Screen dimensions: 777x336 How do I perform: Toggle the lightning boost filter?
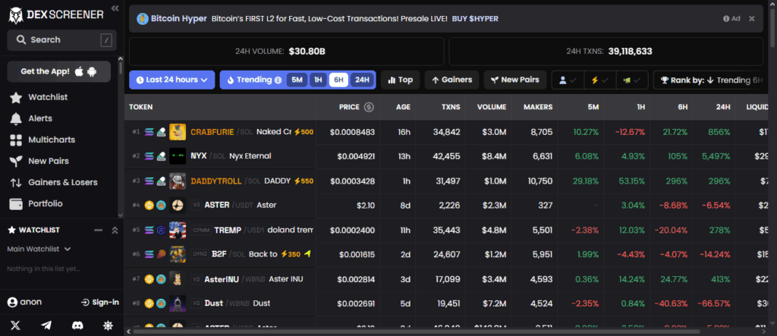[600, 80]
